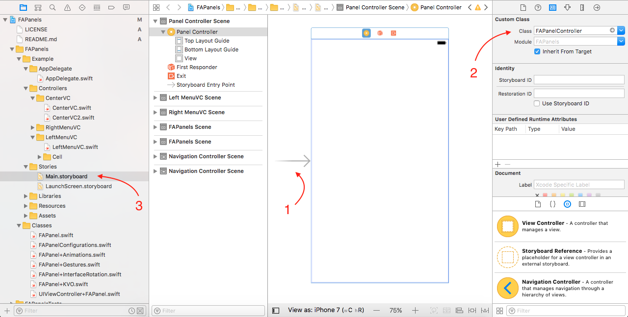Open the Debug navigator tab

coord(97,7)
